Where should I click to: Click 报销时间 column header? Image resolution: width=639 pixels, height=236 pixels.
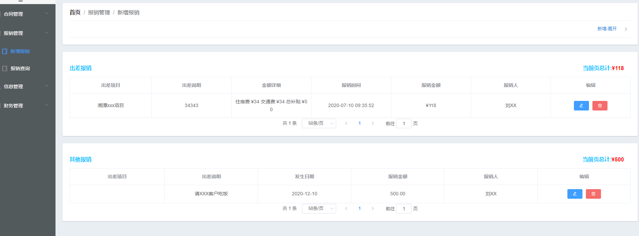pyautogui.click(x=351, y=86)
